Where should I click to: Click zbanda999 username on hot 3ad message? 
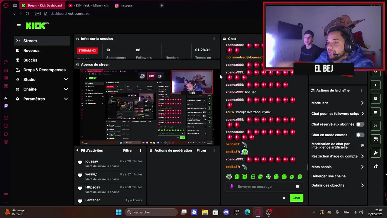235,92
